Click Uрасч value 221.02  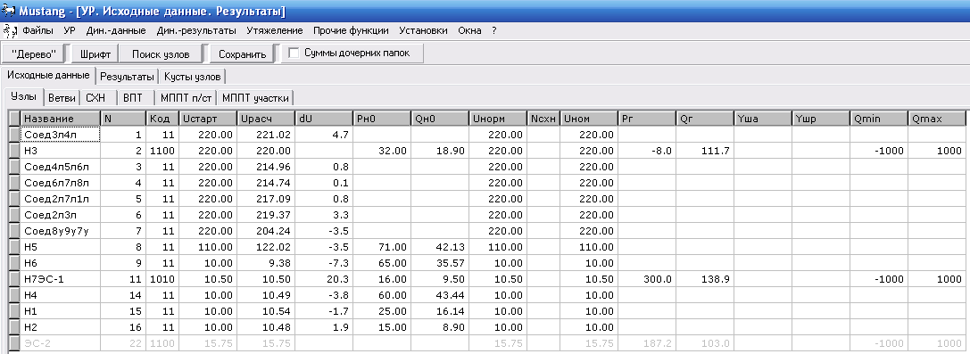[266, 135]
